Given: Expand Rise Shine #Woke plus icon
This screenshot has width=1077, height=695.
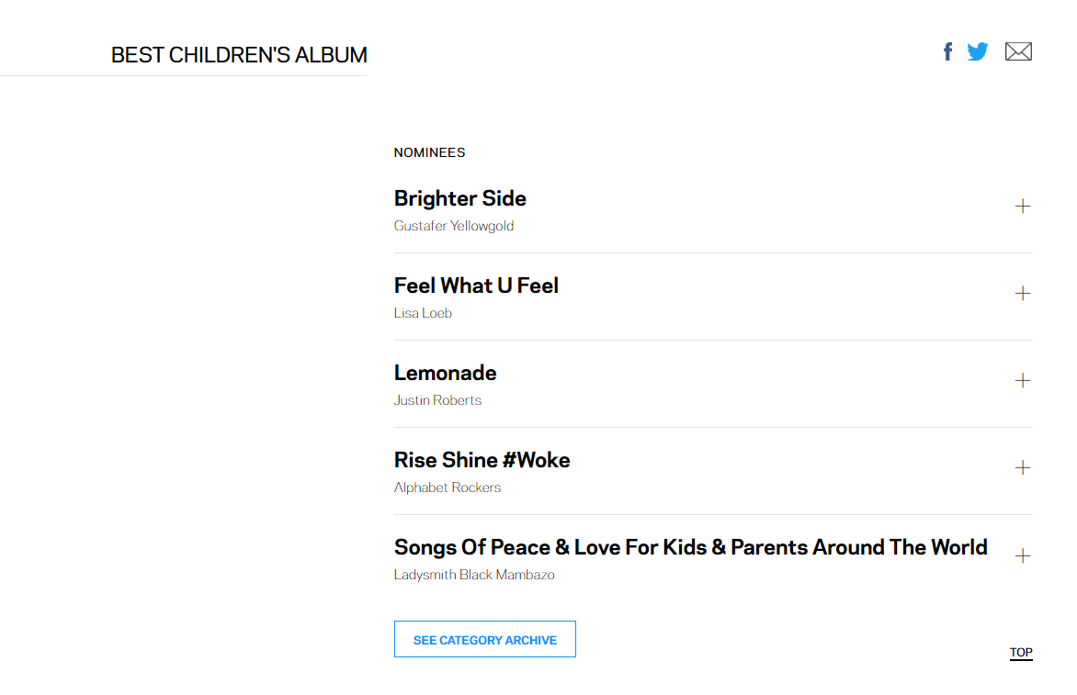Looking at the screenshot, I should [x=1022, y=467].
